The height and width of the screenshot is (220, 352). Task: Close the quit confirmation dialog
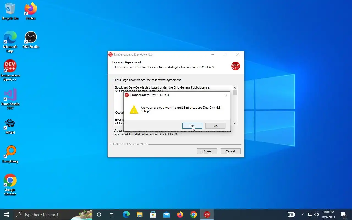226,95
